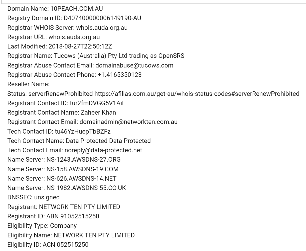Viewport: 306px width, 251px height.
Task: Click the Registry Domain ID value
Action: [x=102, y=18]
